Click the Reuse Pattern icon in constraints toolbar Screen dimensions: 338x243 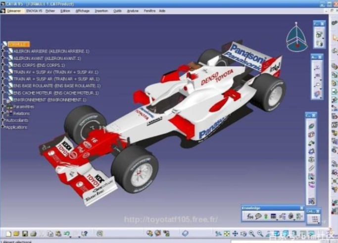(x=311, y=201)
